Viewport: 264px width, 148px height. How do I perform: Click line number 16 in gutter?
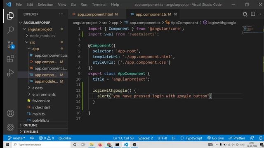click(x=78, y=113)
